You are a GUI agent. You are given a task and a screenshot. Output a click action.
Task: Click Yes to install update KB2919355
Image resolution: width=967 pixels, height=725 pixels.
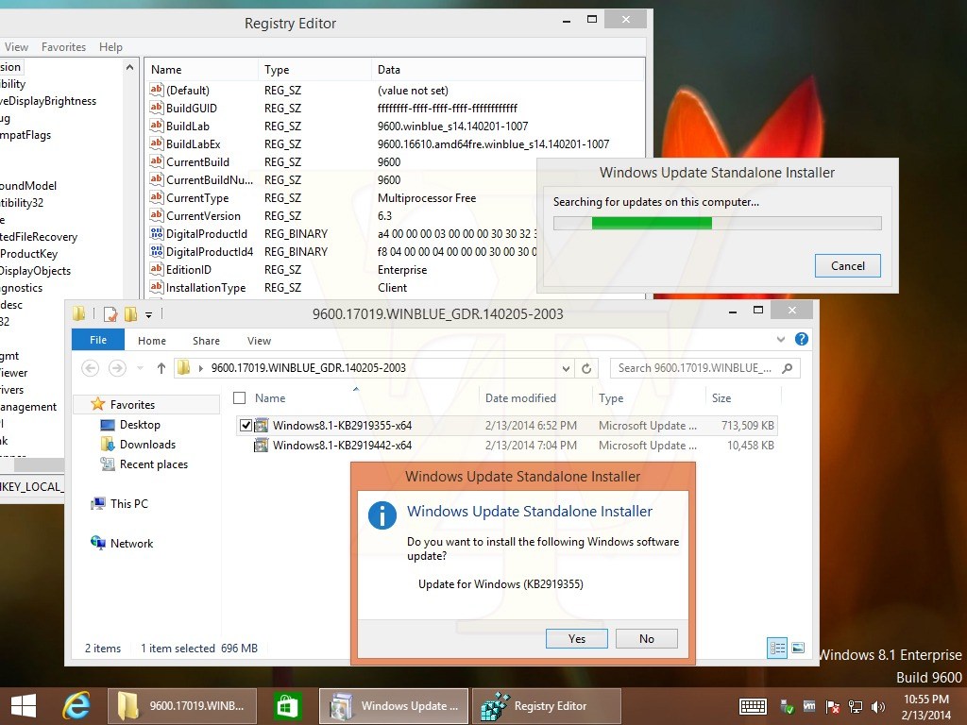(577, 638)
